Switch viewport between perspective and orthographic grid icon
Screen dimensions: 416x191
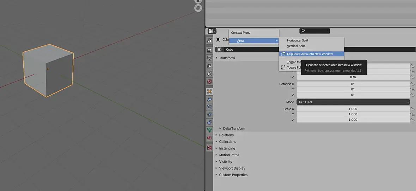198,8
